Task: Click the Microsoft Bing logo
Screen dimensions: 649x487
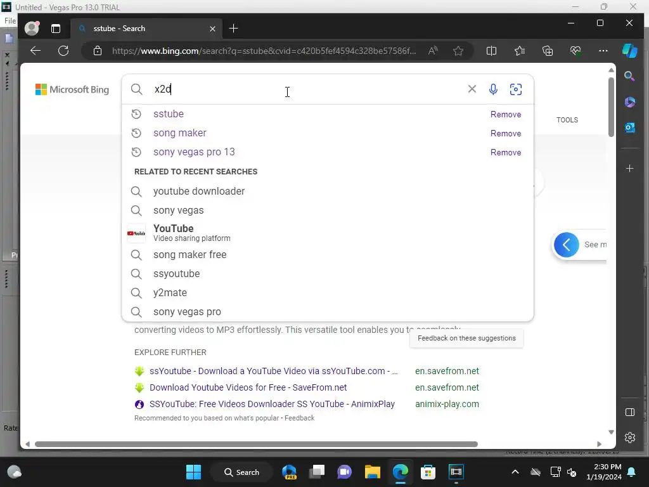Action: (72, 89)
